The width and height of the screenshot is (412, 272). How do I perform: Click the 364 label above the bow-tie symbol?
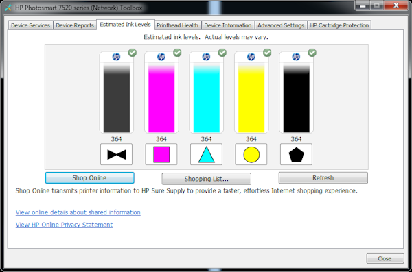117,139
